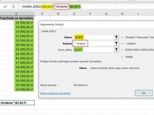Open 'Pomoc dotycząca tej funkcji' help link
The width and height of the screenshot is (154, 115).
coord(55,93)
